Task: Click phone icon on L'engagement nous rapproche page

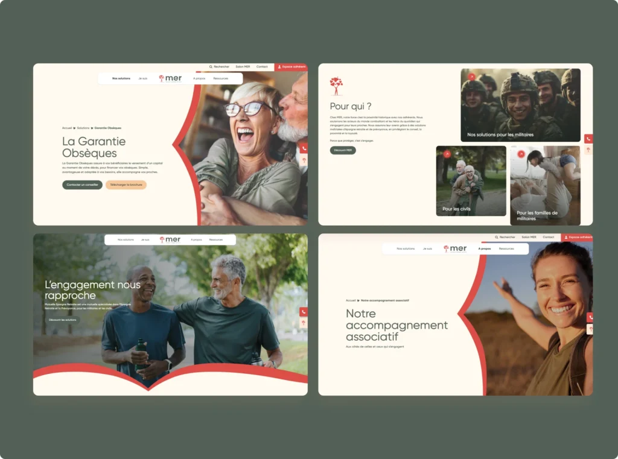Action: (303, 312)
